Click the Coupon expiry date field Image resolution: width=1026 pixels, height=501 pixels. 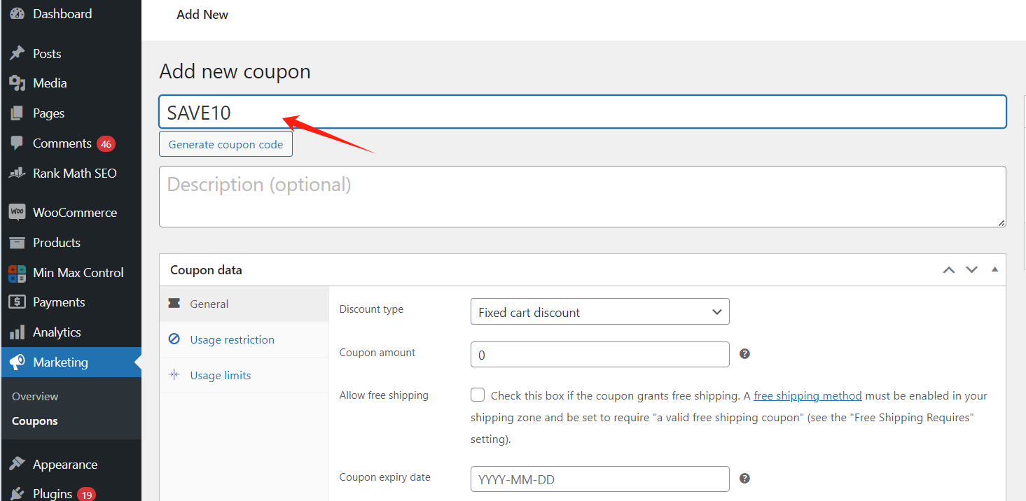coord(599,479)
